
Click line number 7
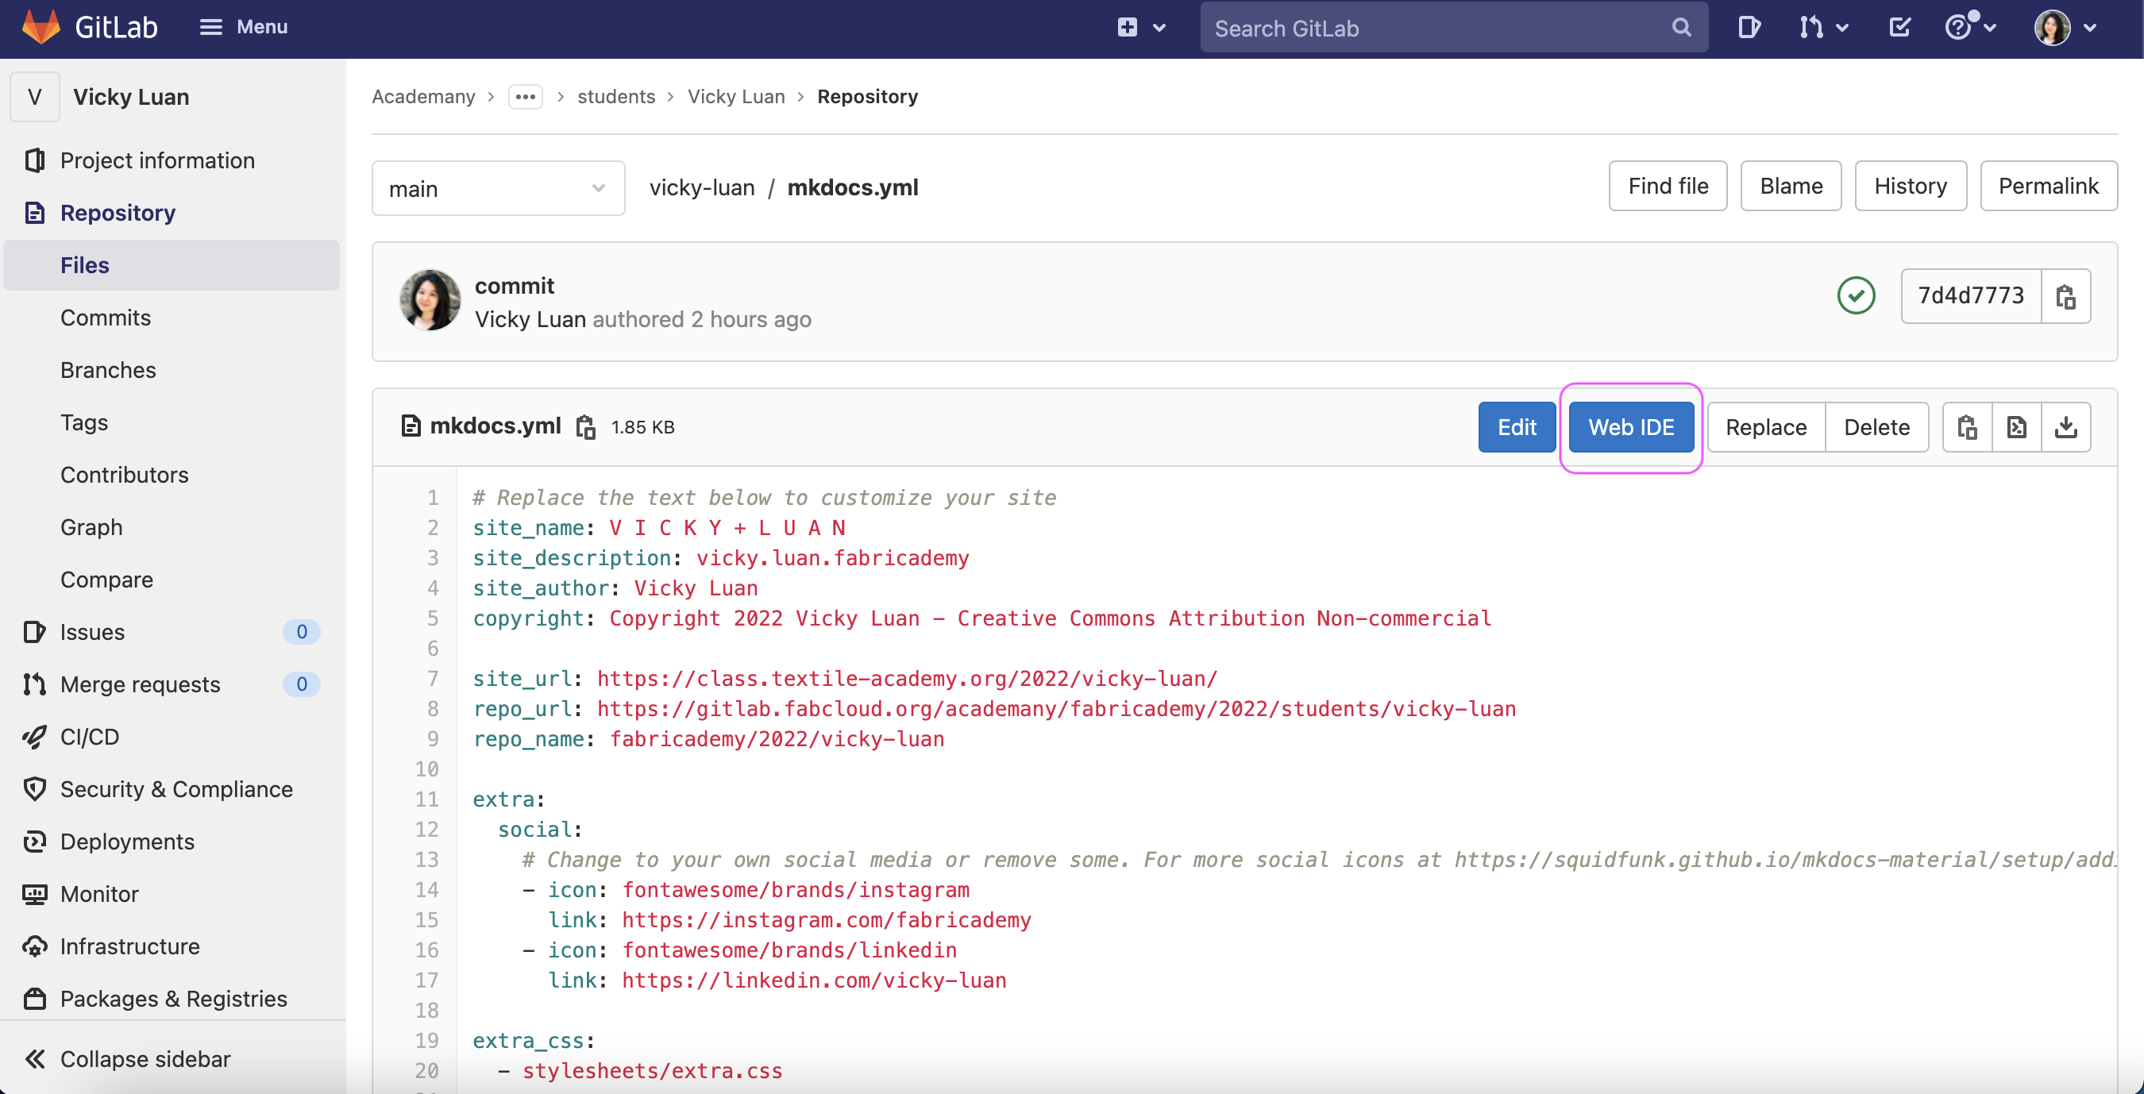click(x=433, y=678)
